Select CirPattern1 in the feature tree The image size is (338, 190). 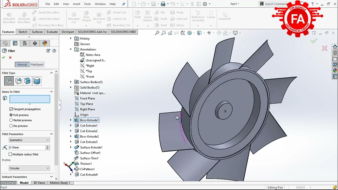click(x=87, y=169)
